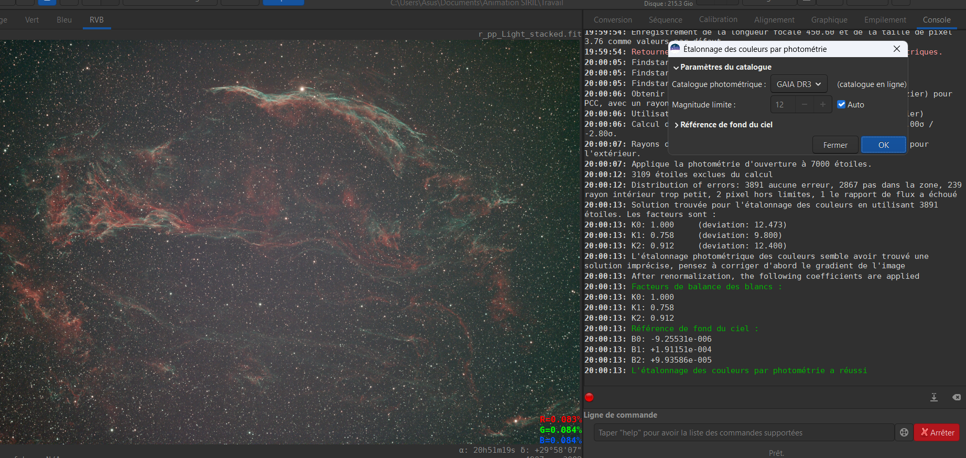Screen dimensions: 966x458
Task: Confirm the dialog with OK
Action: pyautogui.click(x=883, y=145)
